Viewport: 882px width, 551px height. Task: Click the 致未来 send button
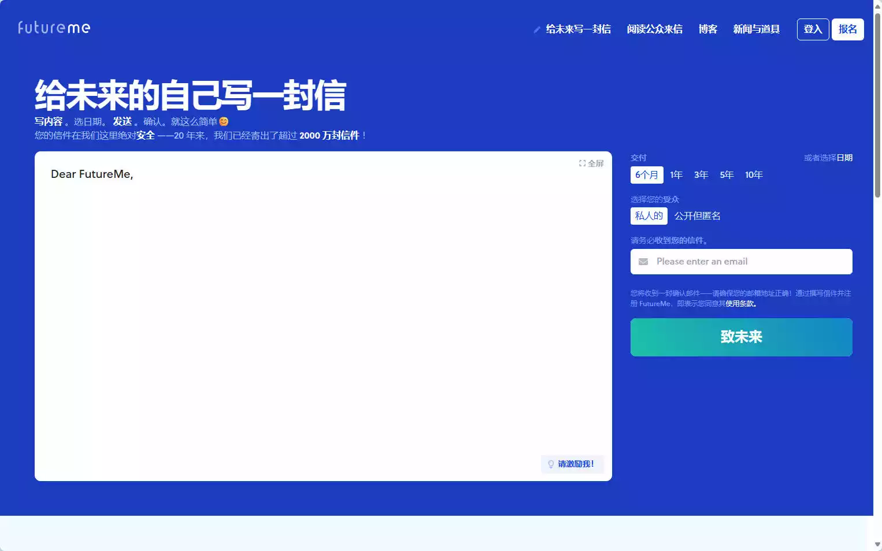tap(742, 337)
